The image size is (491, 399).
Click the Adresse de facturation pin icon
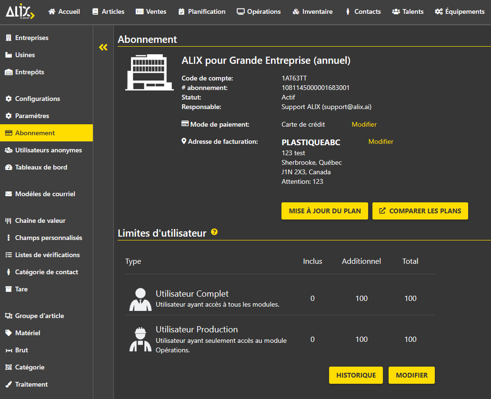[184, 141]
